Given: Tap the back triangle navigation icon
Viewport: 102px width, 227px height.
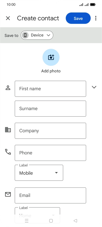Looking at the screenshot, I should click(75, 221).
